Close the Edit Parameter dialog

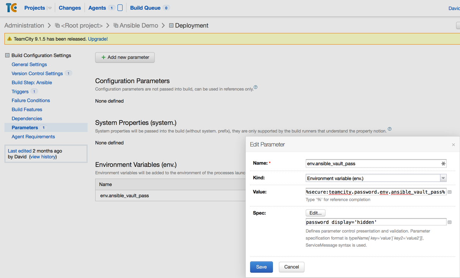pos(453,145)
